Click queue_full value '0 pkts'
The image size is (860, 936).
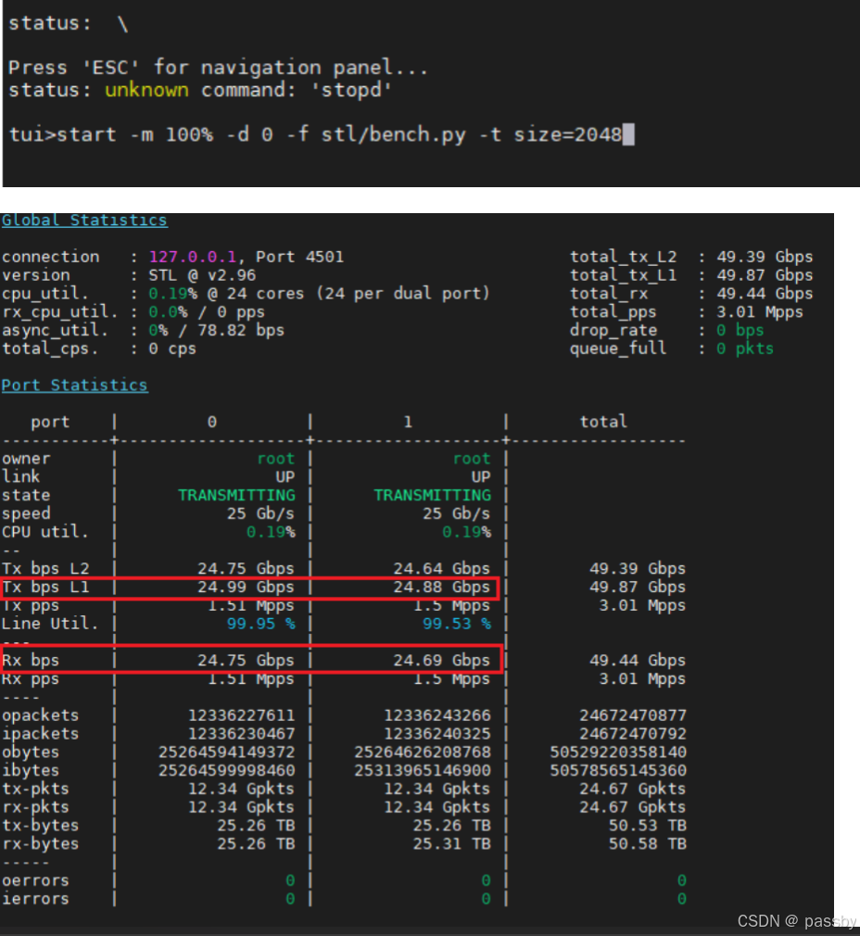pyautogui.click(x=745, y=348)
